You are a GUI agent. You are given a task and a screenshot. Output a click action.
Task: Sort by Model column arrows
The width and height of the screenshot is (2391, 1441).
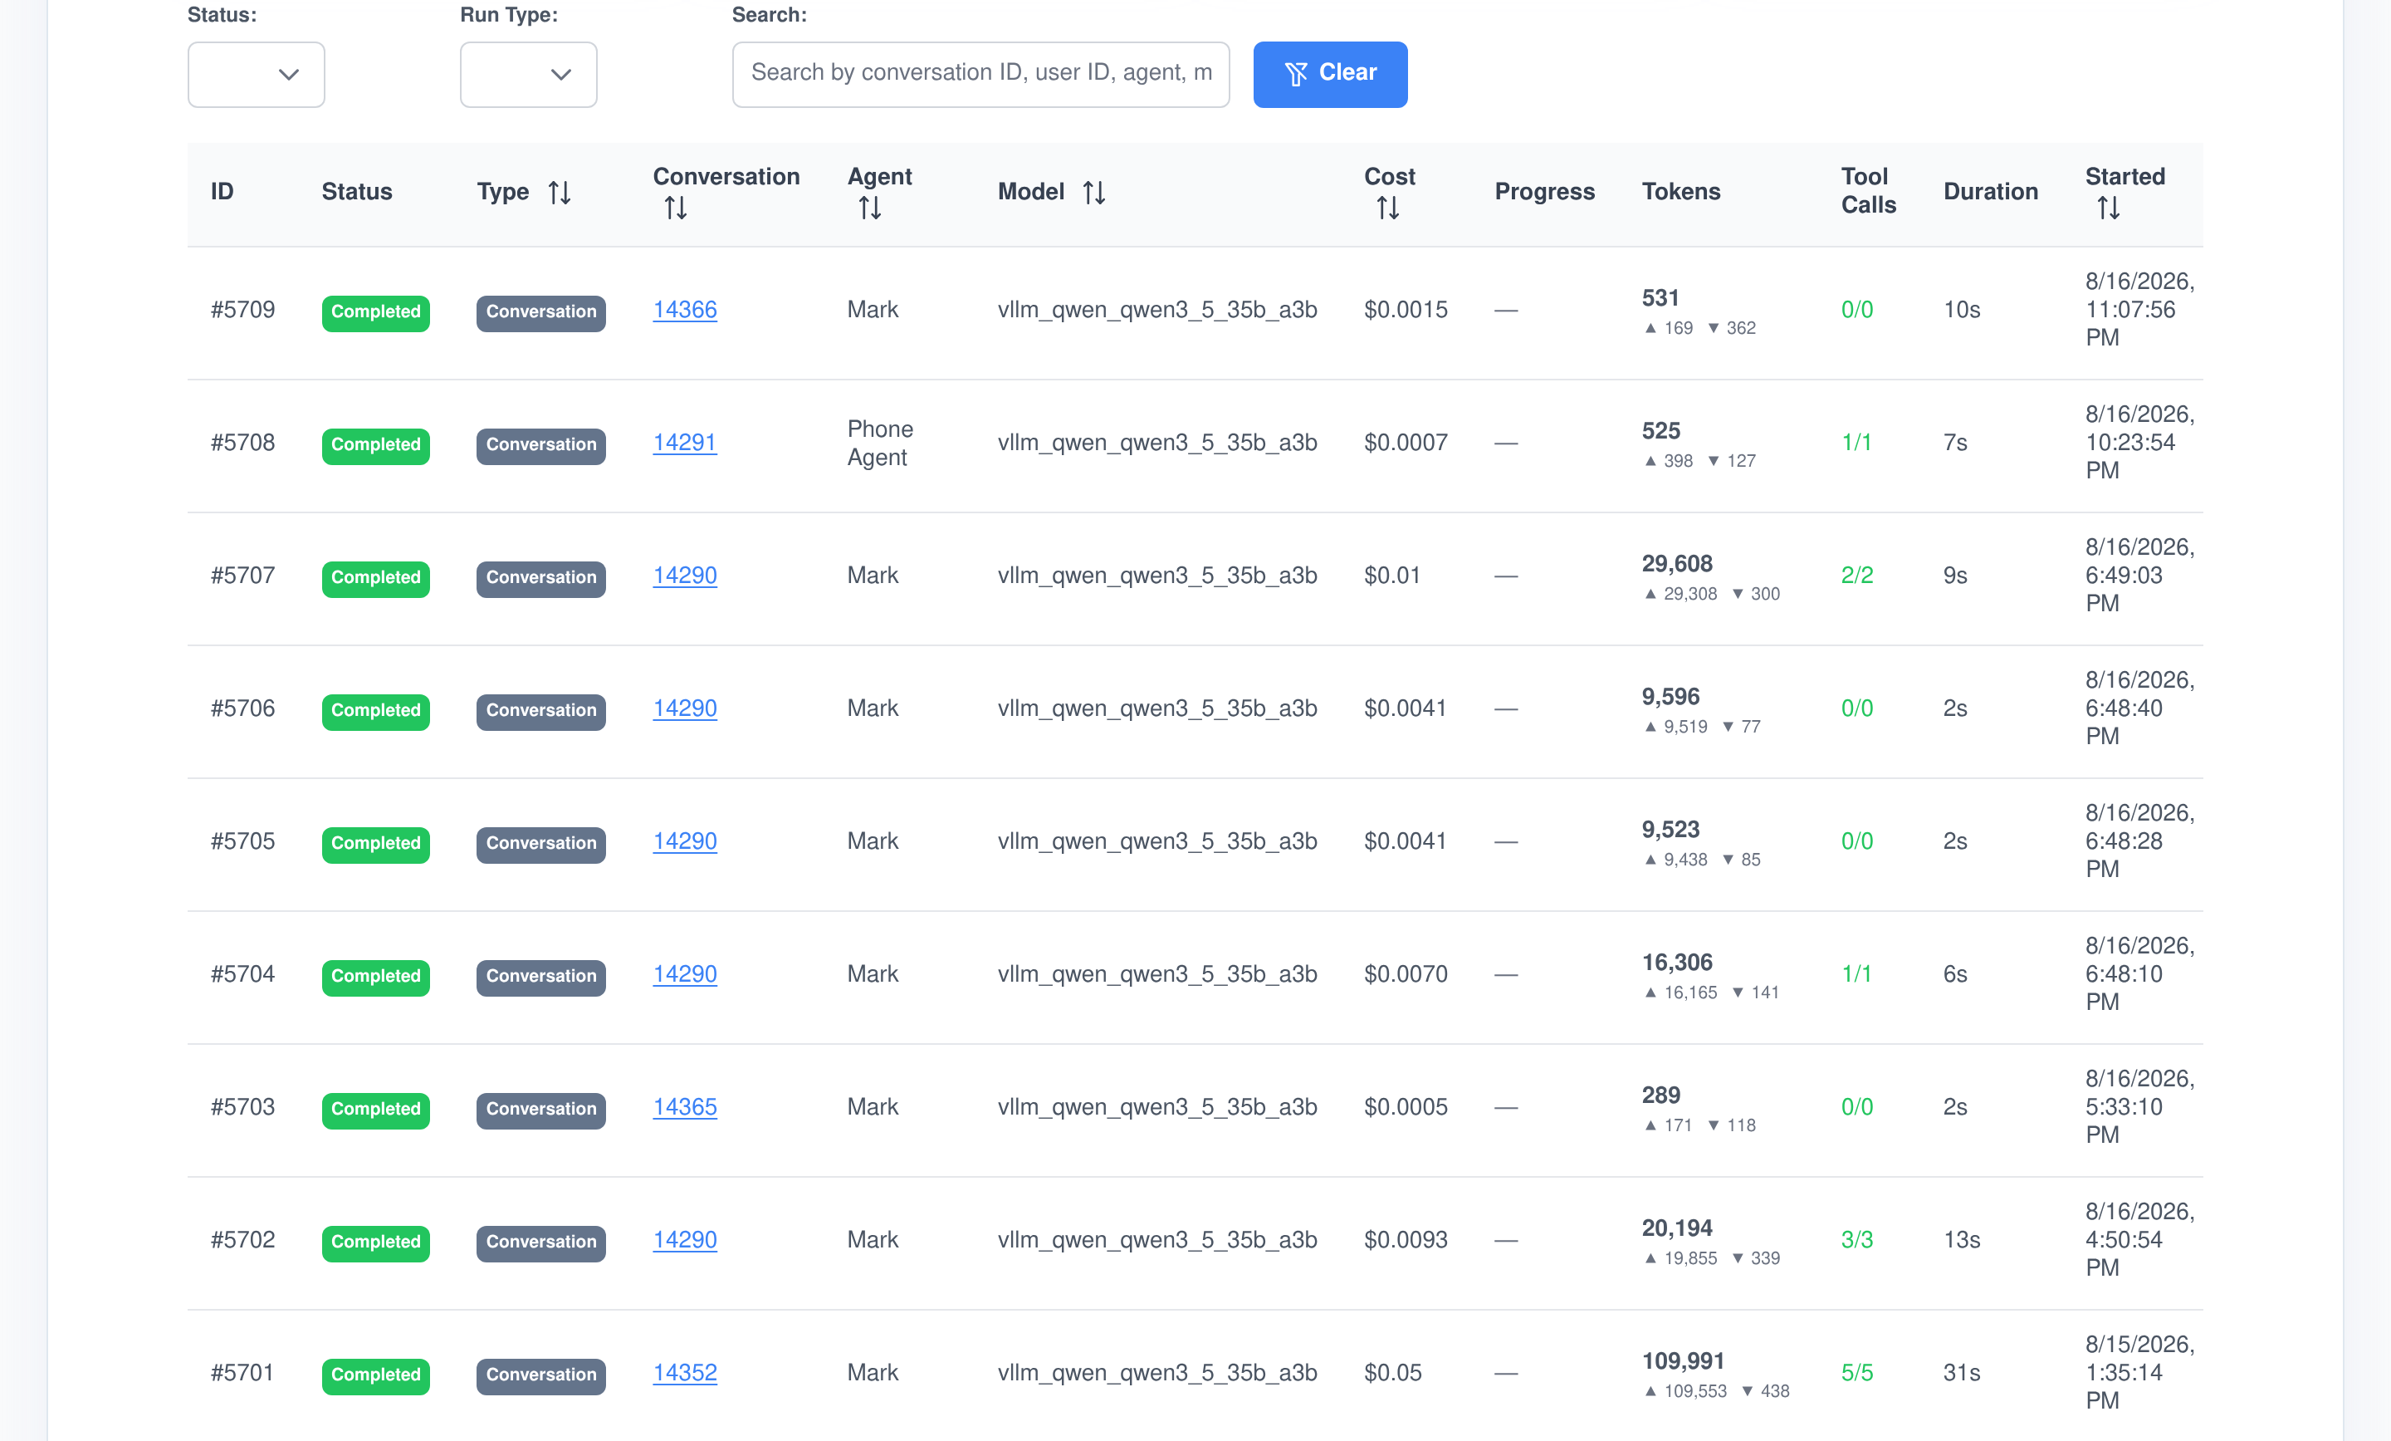[1093, 192]
